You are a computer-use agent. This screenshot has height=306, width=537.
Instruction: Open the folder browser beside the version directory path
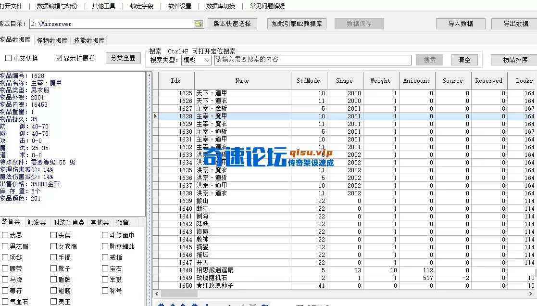199,23
